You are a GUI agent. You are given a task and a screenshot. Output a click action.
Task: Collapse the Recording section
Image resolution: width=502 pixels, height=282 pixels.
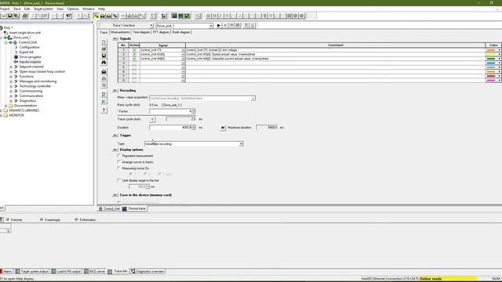click(115, 91)
